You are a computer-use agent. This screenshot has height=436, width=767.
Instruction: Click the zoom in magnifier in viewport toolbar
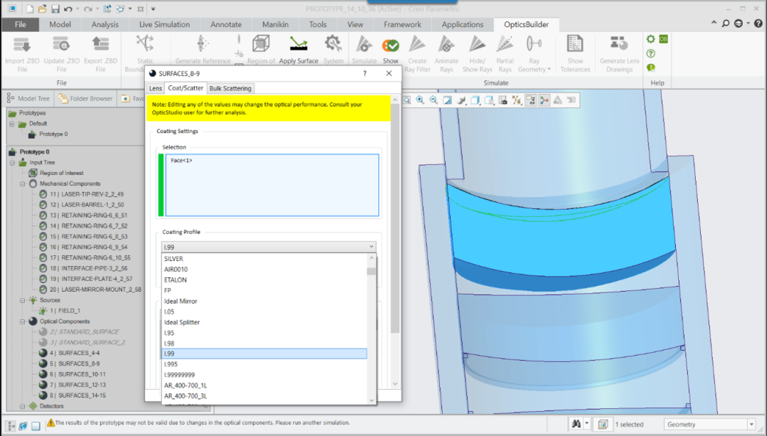click(420, 100)
